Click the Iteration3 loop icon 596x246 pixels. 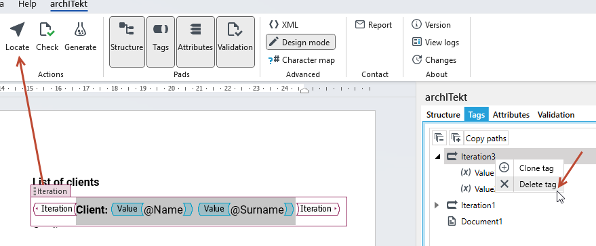(x=452, y=156)
